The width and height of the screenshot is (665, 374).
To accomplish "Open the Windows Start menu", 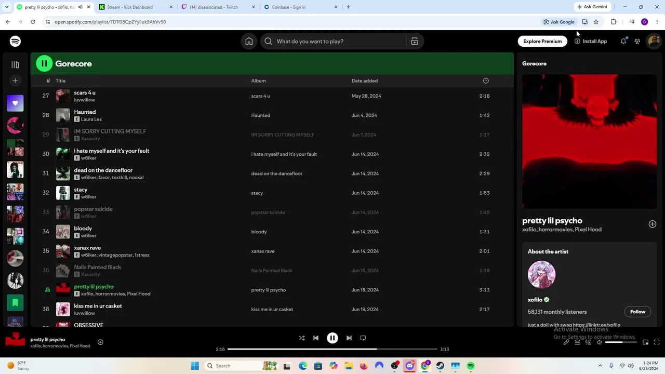I will (195, 366).
